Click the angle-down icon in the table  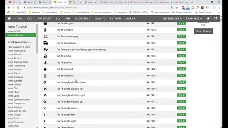(45, 108)
